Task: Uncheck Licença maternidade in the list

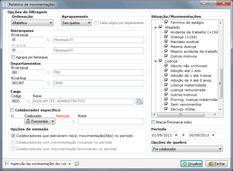Action: coord(166,85)
